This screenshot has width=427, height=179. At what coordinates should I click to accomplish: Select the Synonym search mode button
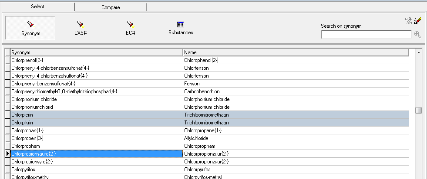click(x=30, y=28)
